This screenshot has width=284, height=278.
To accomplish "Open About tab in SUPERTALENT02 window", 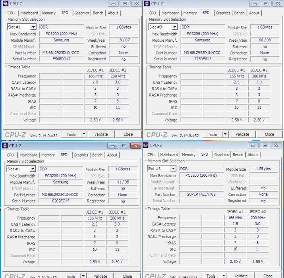I will point(253,154).
